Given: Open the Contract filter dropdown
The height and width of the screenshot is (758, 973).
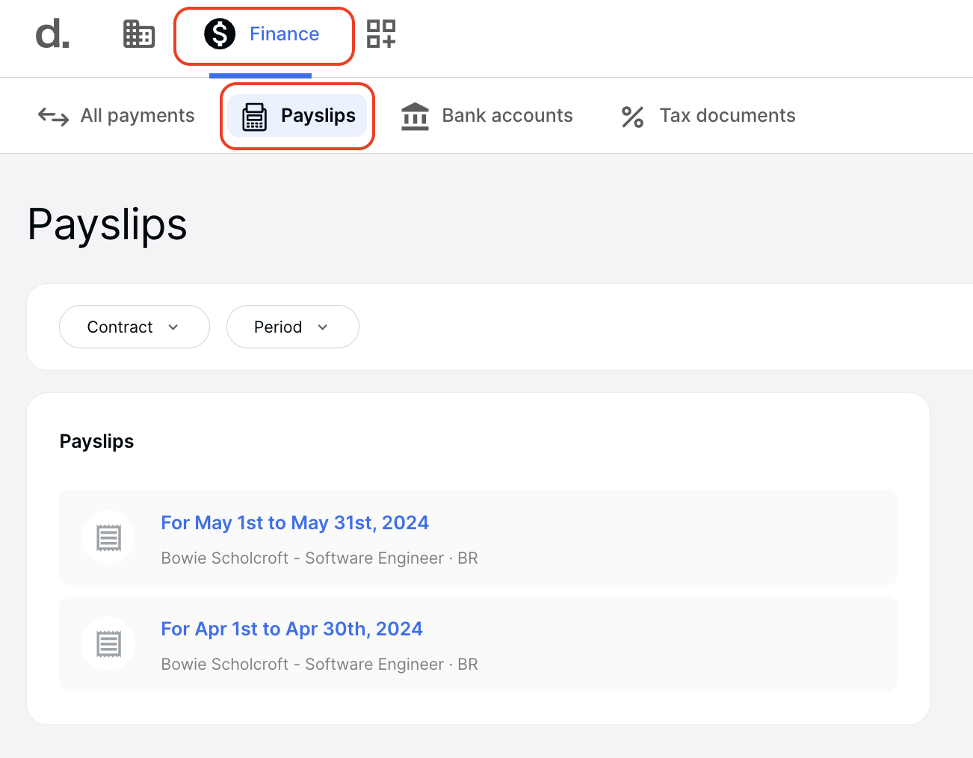Looking at the screenshot, I should (134, 327).
